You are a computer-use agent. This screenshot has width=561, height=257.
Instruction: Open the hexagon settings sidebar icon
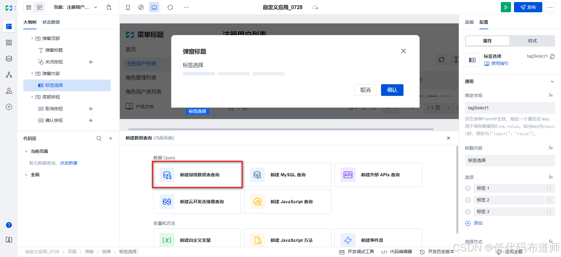[9, 107]
